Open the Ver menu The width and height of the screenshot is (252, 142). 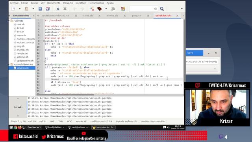43,3
